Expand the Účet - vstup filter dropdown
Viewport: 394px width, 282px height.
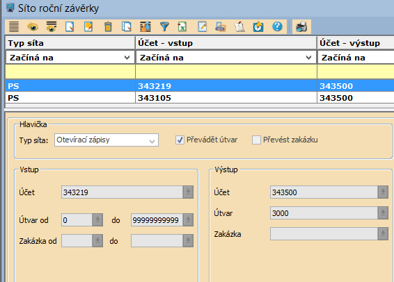308,58
